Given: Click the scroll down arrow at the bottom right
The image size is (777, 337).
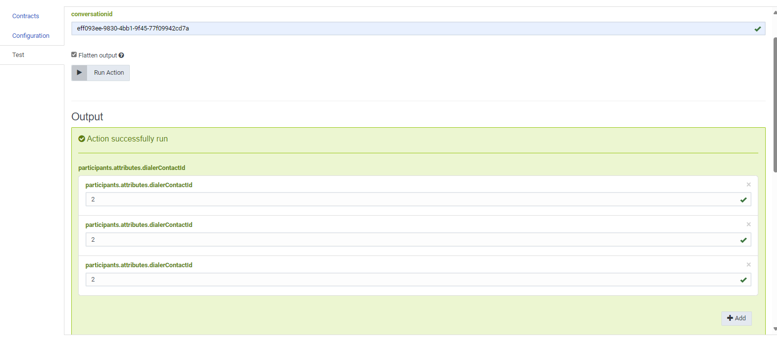Looking at the screenshot, I should point(775,329).
